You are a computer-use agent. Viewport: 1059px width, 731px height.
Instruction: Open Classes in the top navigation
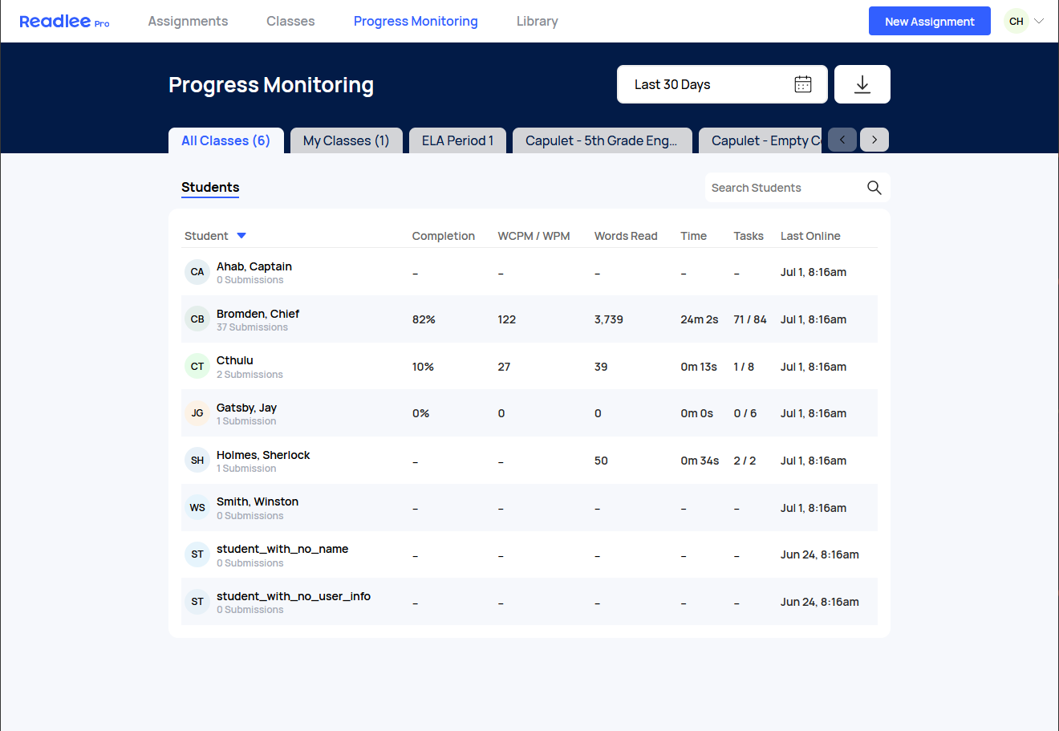(290, 21)
